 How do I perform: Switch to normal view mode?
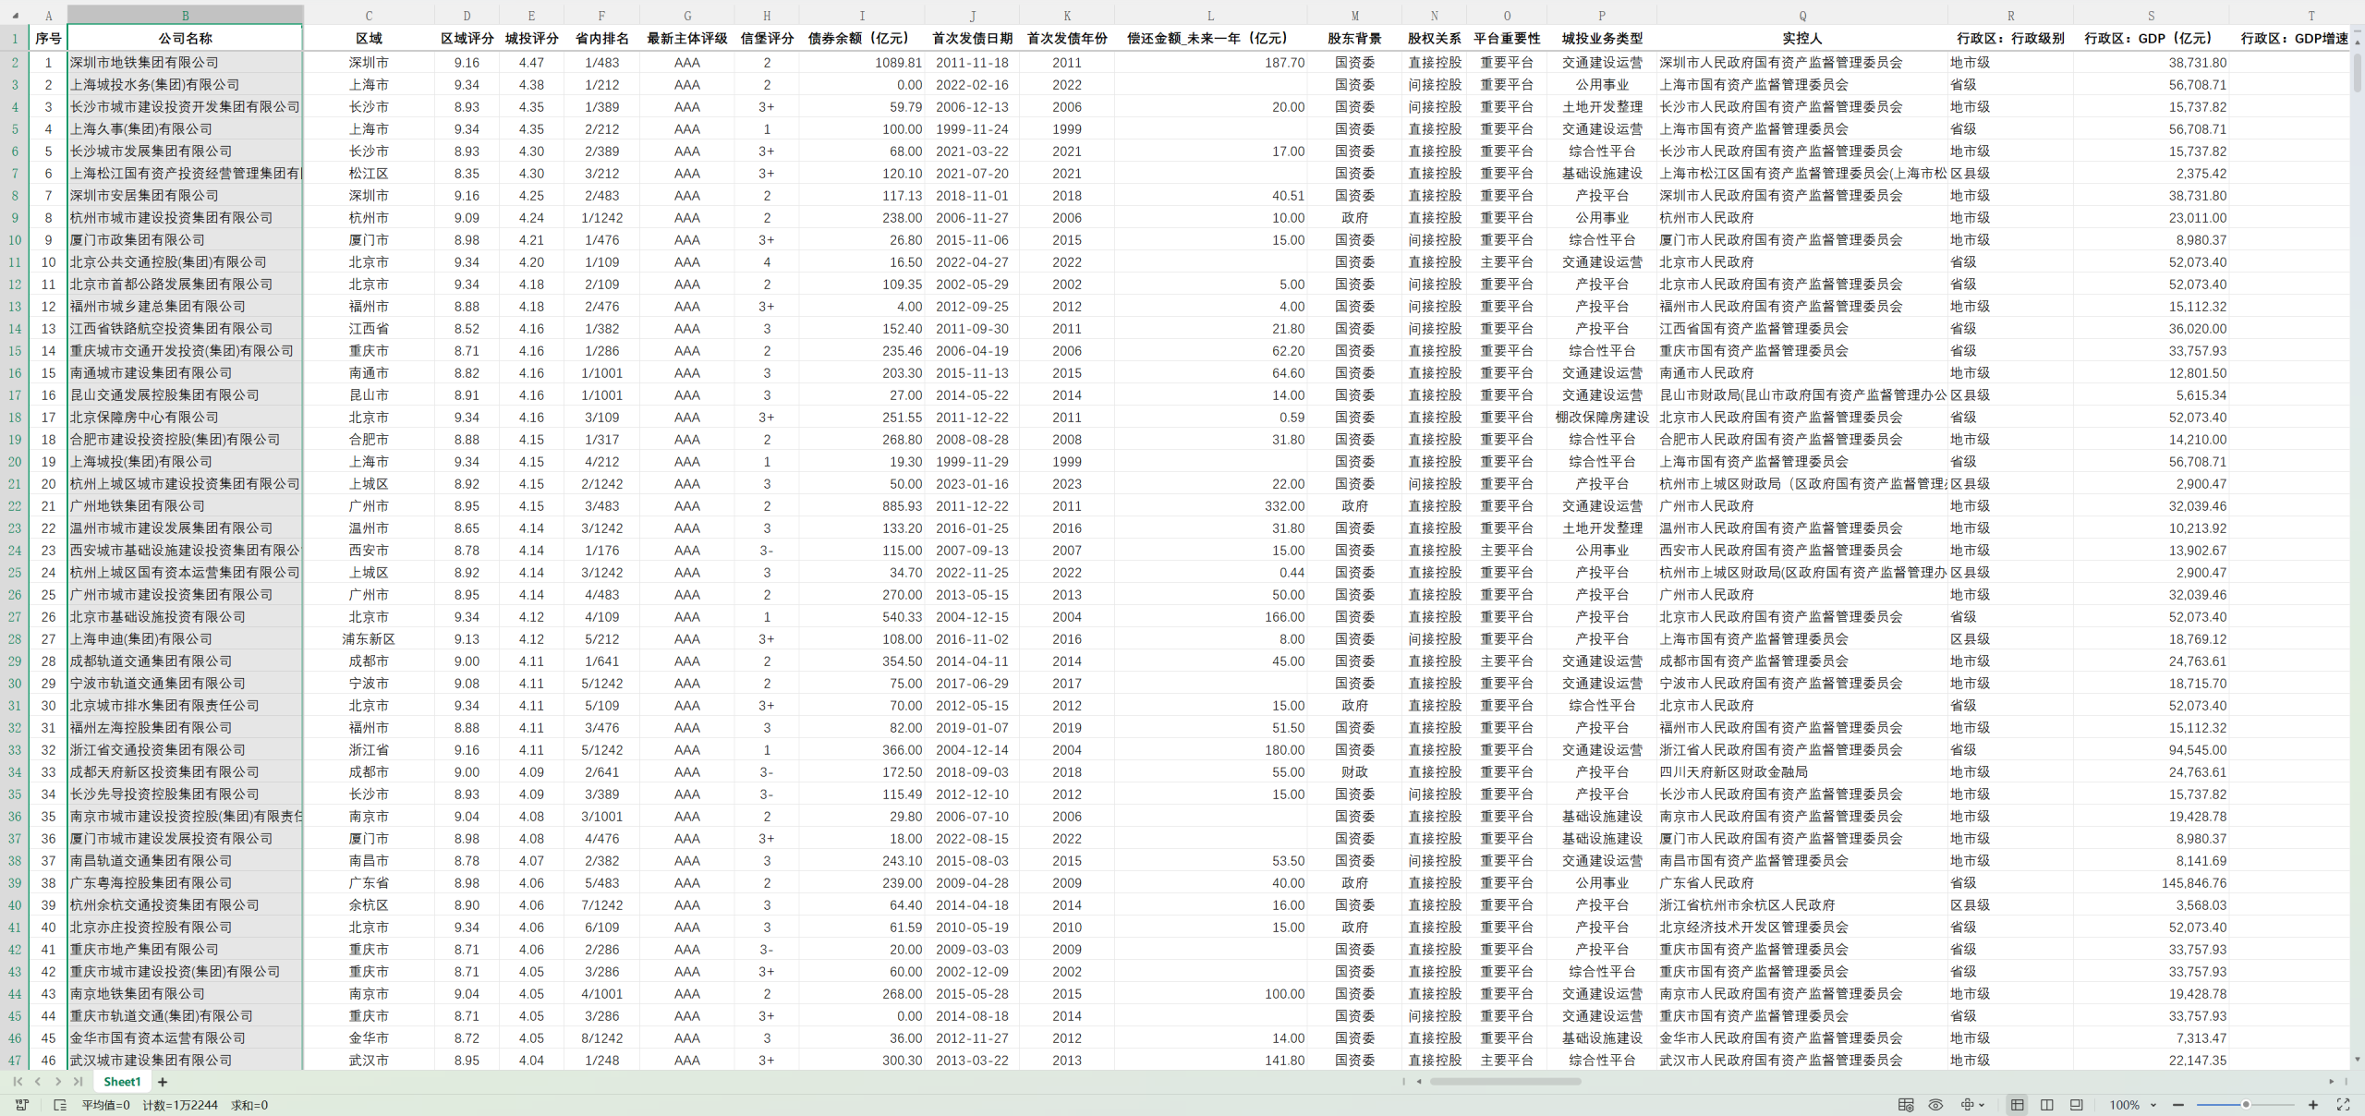tap(2017, 1105)
